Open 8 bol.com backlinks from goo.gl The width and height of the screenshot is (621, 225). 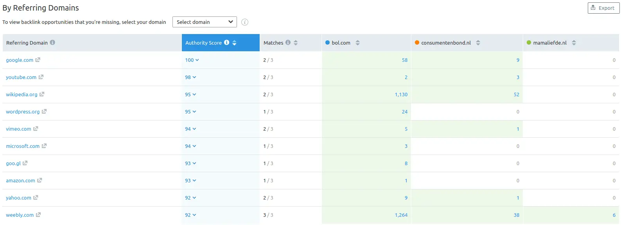click(x=406, y=163)
